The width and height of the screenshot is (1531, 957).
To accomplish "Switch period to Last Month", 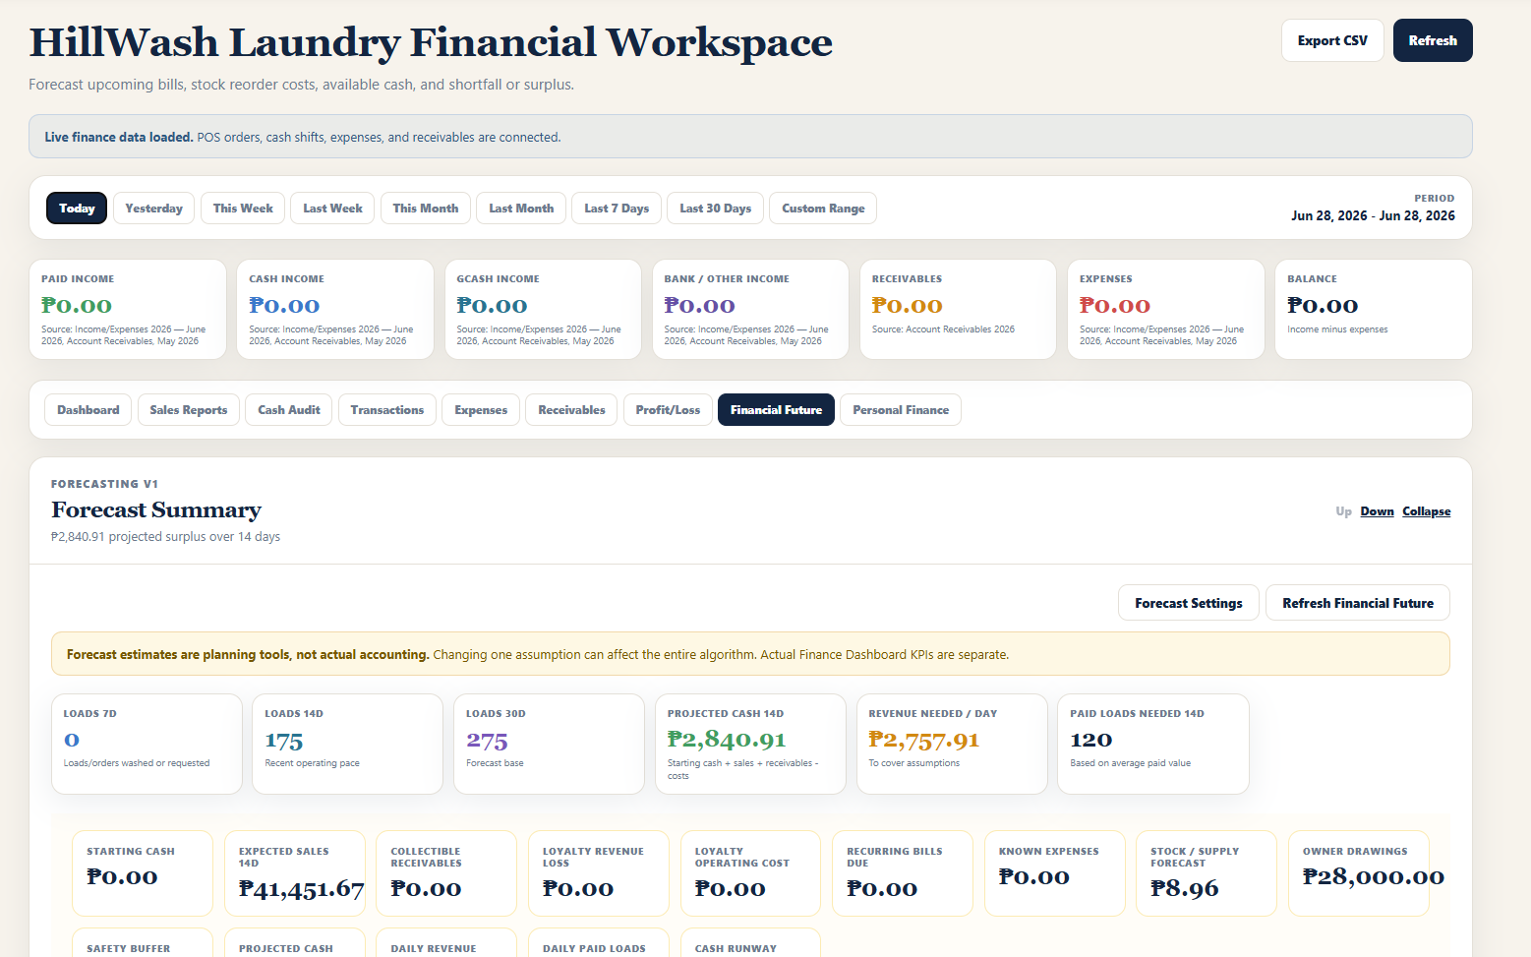I will point(521,209).
